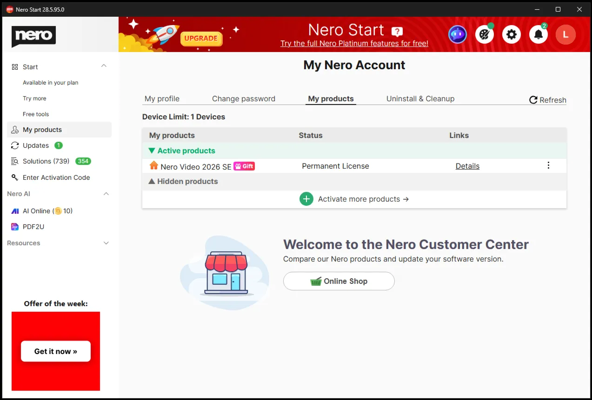The height and width of the screenshot is (400, 592).
Task: Open the Details link for Nero Video
Action: [467, 166]
